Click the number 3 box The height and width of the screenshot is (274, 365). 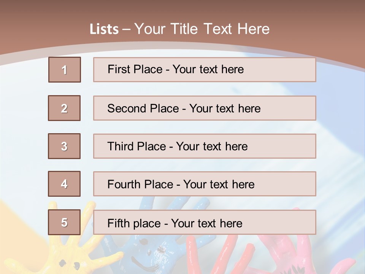(x=64, y=146)
